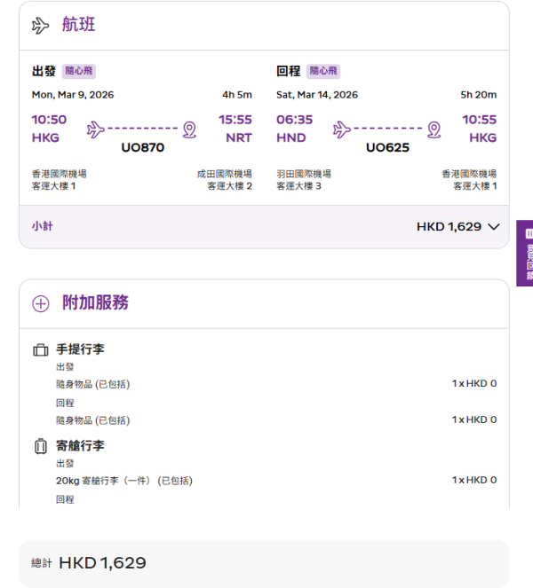Click the NRT airport code

click(x=239, y=138)
